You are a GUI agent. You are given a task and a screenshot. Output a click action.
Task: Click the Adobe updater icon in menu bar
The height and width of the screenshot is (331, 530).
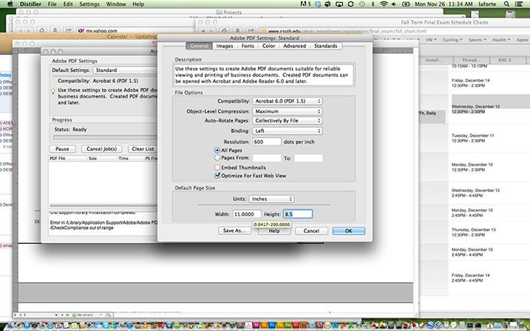pos(305,4)
